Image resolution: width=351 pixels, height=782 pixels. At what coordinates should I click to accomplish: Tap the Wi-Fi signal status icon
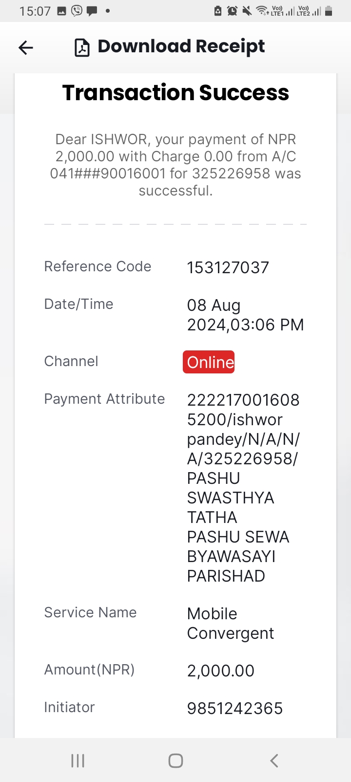point(262,11)
